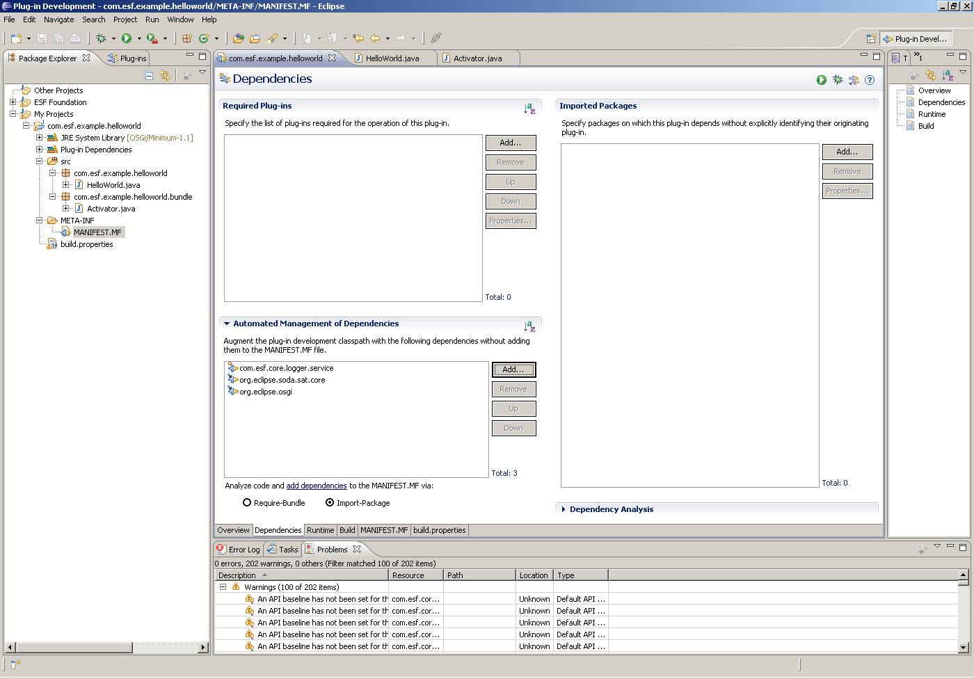Click the add dependencies hyperlink
This screenshot has width=974, height=679.
tap(317, 486)
